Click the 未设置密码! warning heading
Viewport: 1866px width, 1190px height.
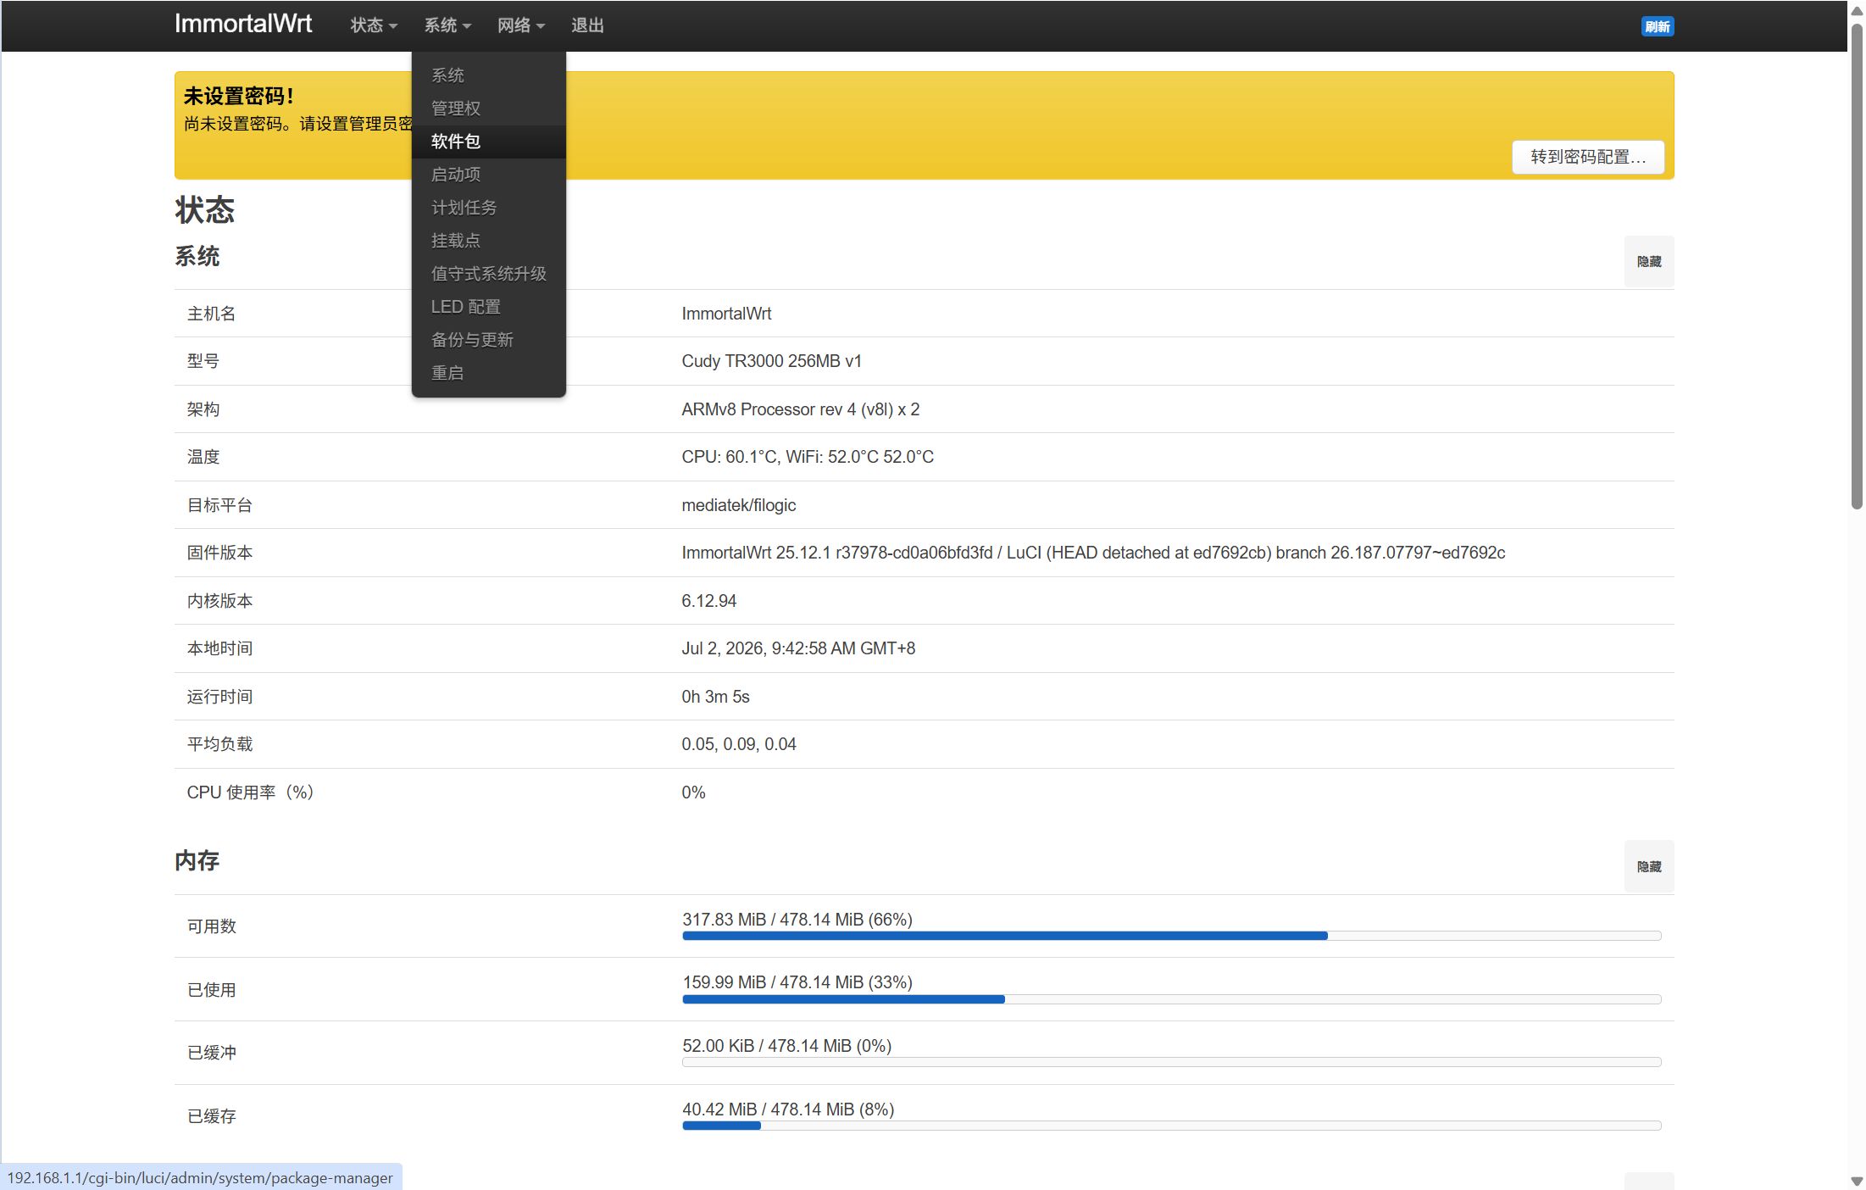pyautogui.click(x=239, y=96)
